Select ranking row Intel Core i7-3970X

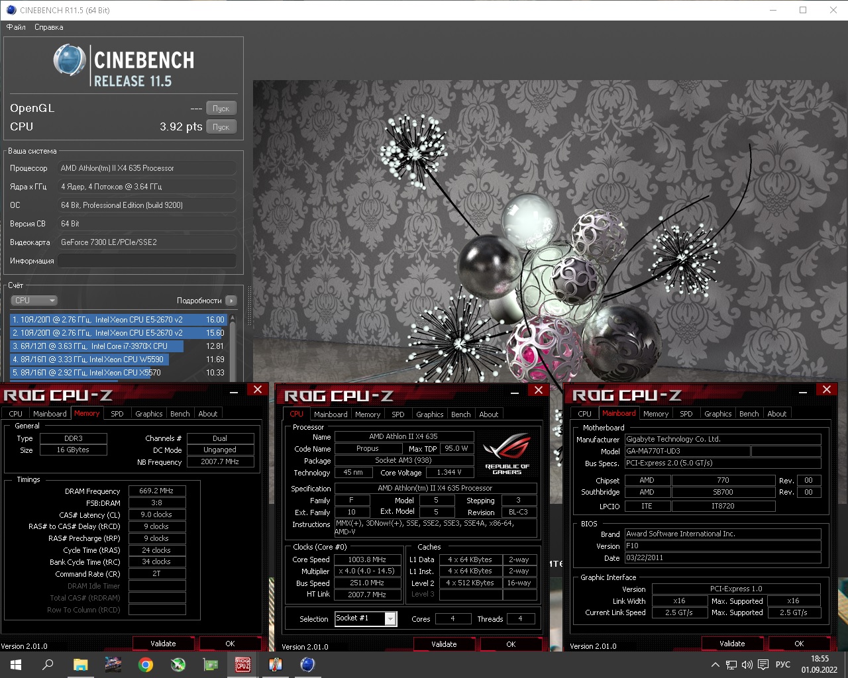pos(119,346)
